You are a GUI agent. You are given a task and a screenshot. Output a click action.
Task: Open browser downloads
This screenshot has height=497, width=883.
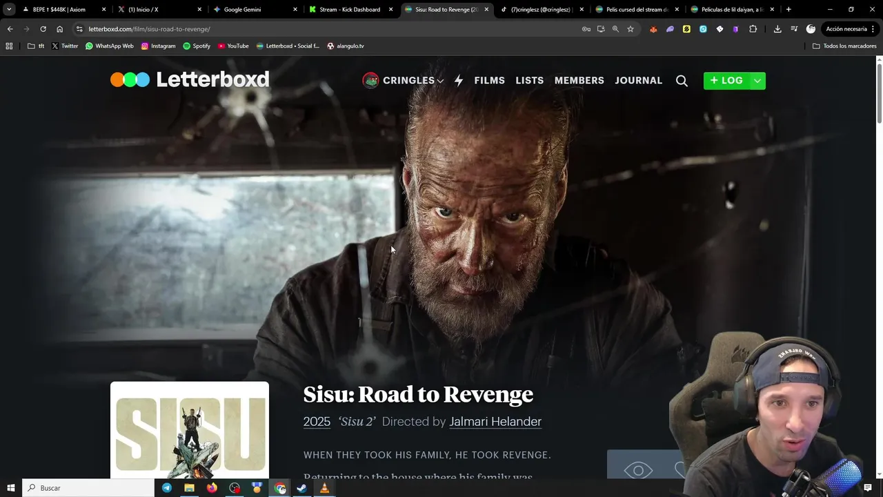tap(777, 29)
